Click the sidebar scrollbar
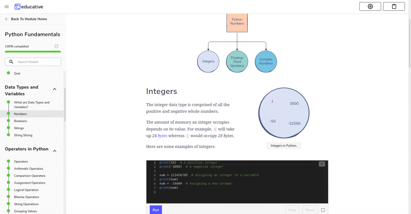Screen dimensions: 411x214 tap(65, 104)
